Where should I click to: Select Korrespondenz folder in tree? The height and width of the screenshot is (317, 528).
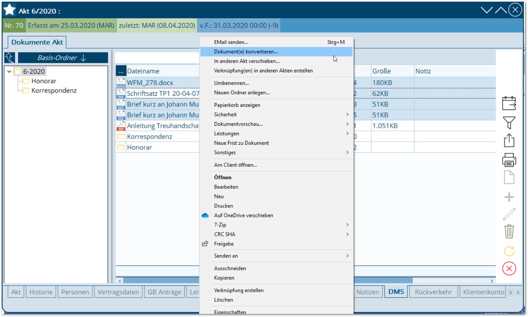click(x=54, y=91)
